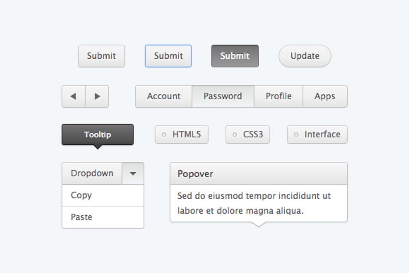The height and width of the screenshot is (273, 409).
Task: Click the right arrow navigation icon
Action: 97,97
